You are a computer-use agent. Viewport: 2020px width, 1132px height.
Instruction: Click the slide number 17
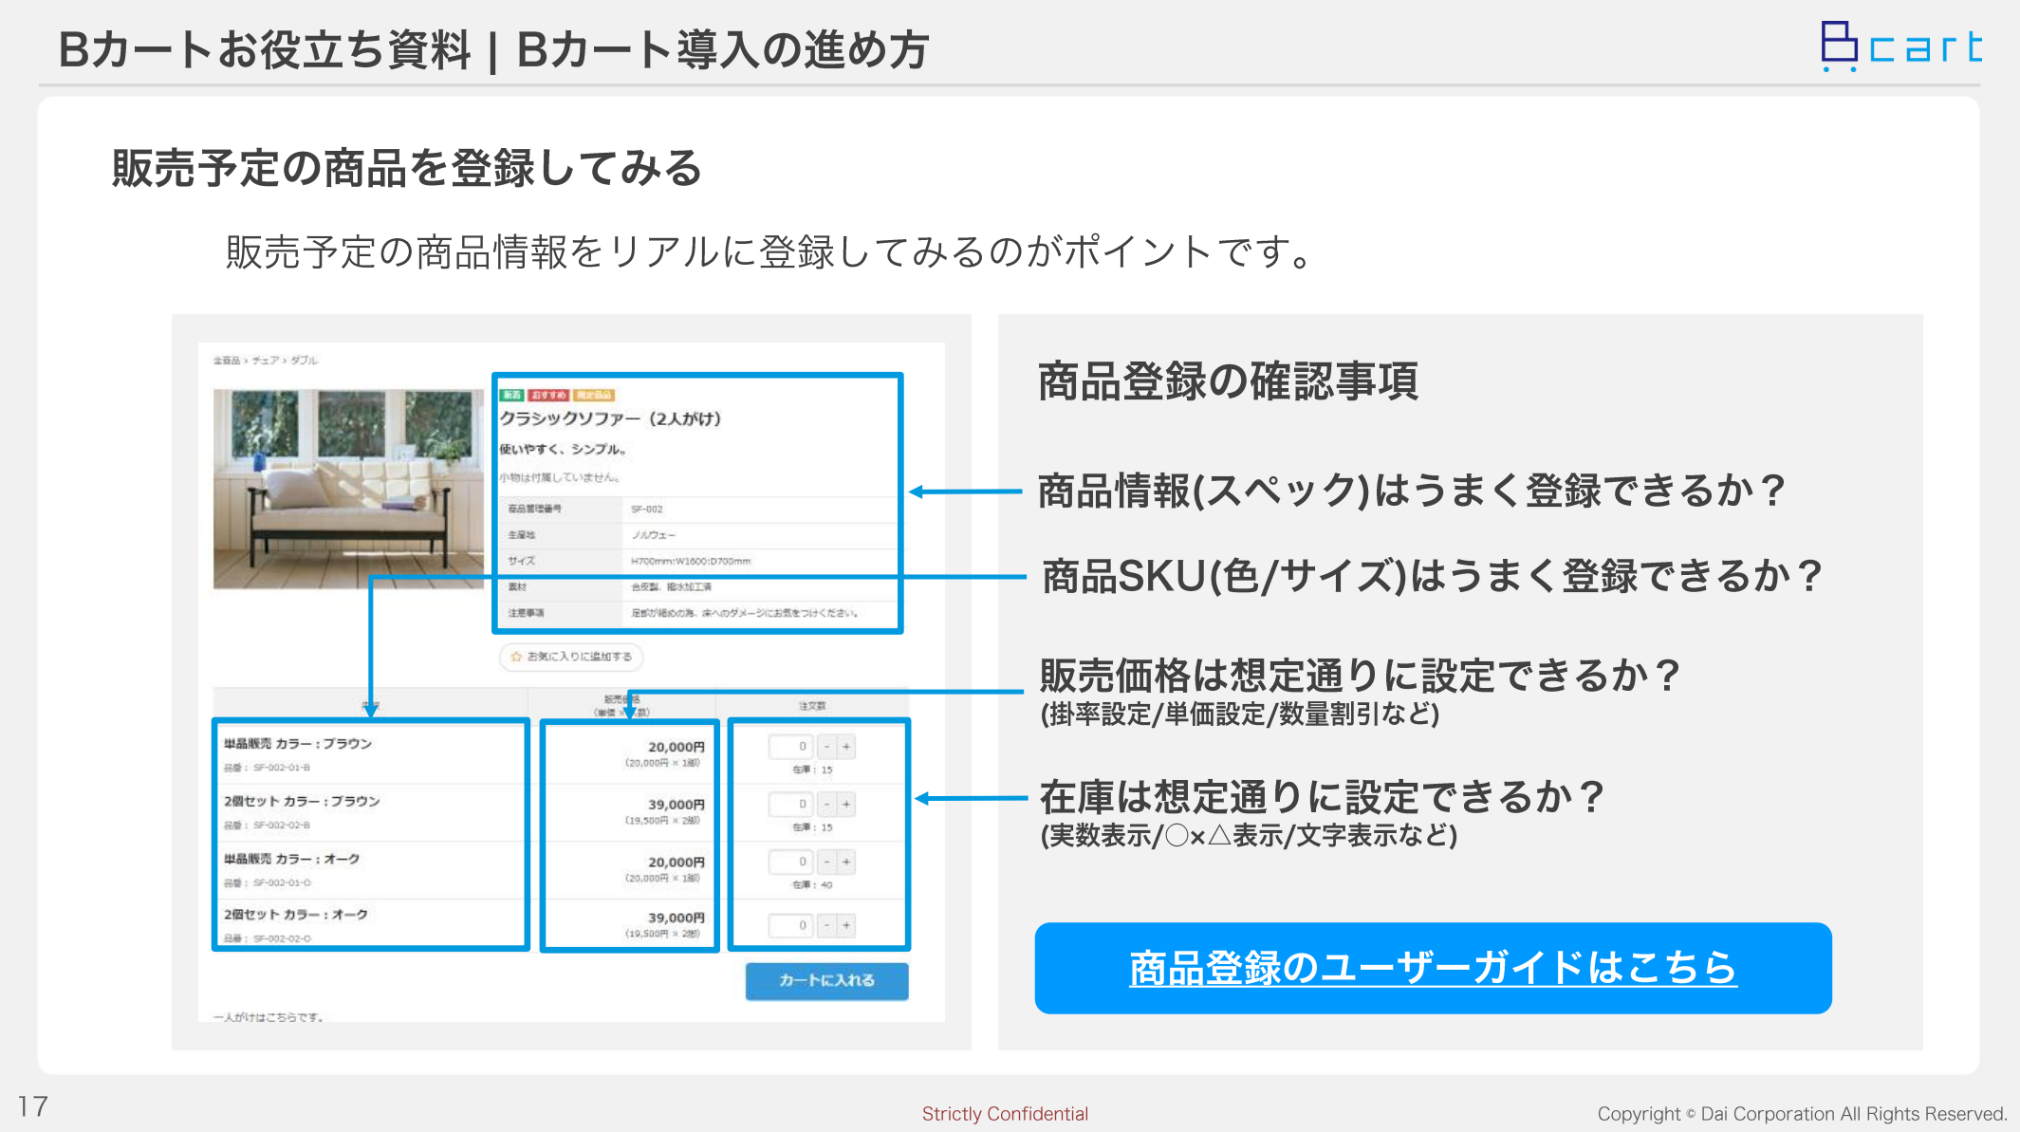coord(33,1106)
